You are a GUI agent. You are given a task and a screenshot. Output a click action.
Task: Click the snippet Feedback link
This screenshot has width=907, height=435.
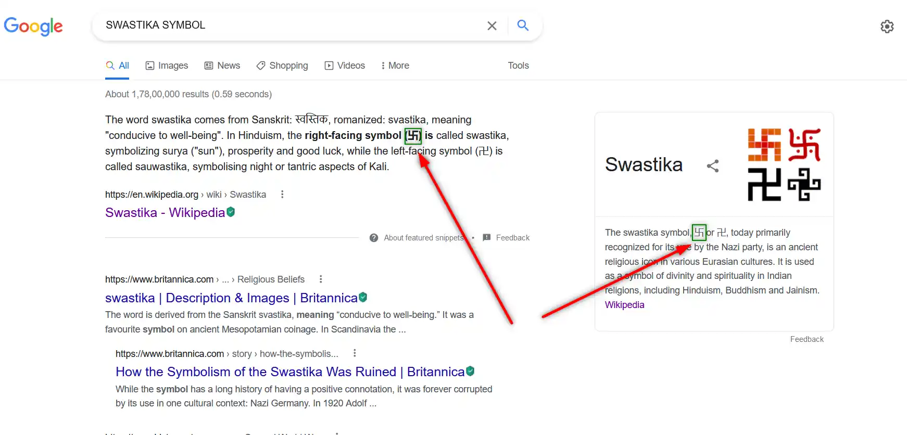pos(513,238)
